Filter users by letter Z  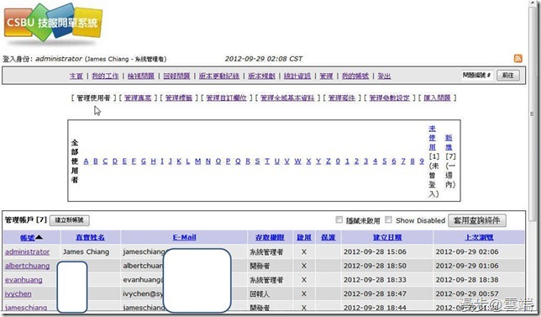[328, 161]
